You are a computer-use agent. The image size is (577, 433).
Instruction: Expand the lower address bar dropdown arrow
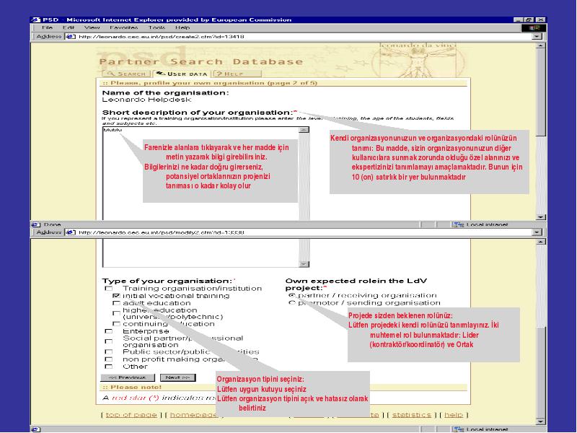537,232
